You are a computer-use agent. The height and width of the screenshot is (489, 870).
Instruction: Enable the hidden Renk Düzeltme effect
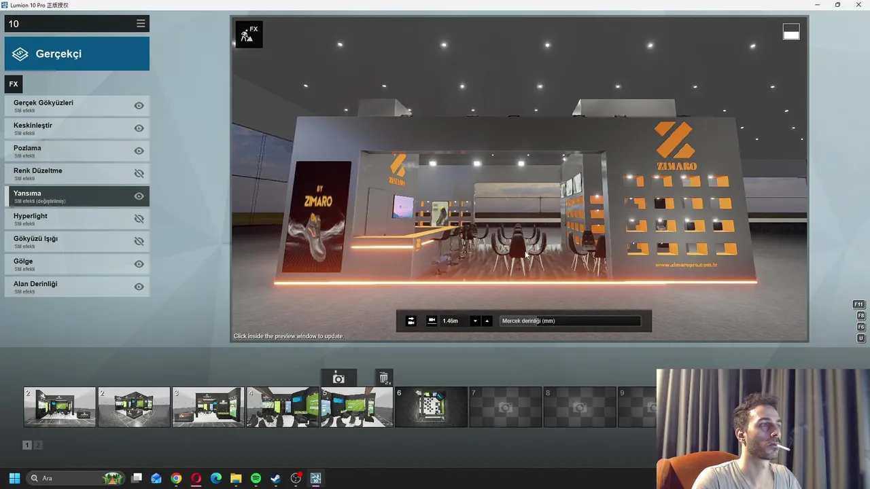click(x=139, y=174)
